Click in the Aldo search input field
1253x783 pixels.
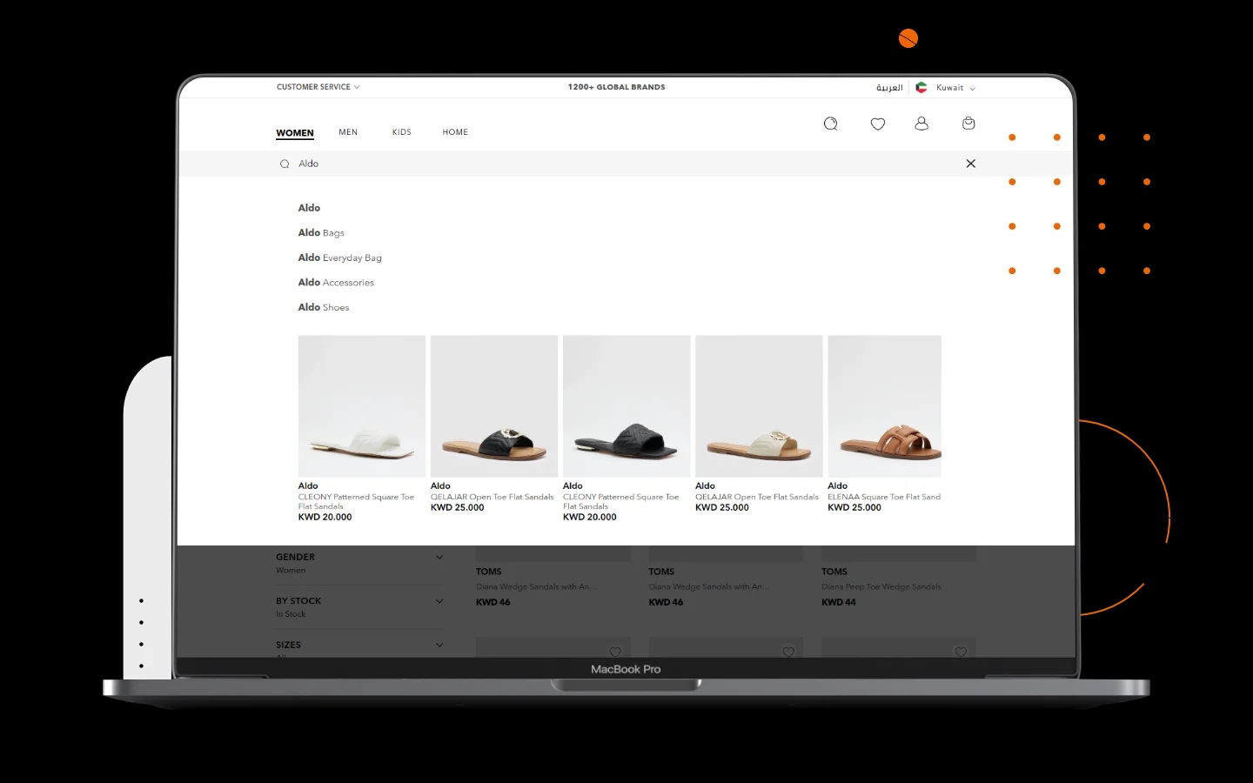point(609,164)
